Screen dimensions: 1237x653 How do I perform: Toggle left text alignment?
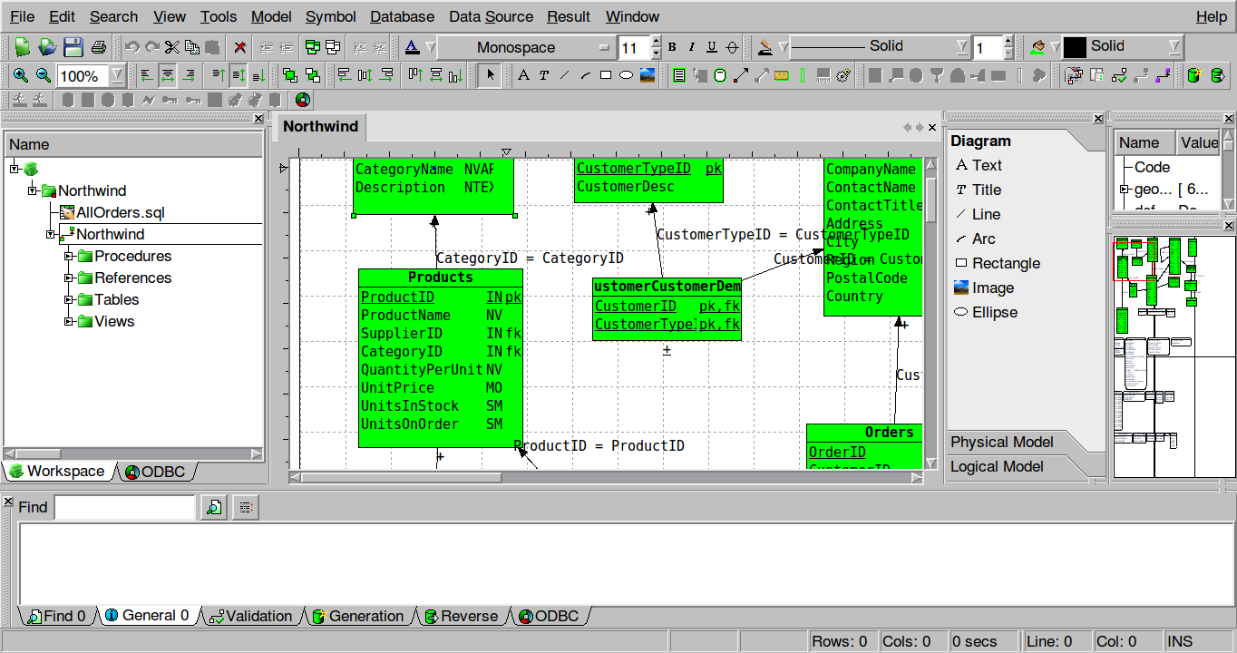(146, 75)
